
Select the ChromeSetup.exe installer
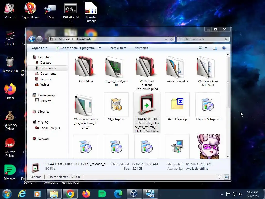point(208,106)
